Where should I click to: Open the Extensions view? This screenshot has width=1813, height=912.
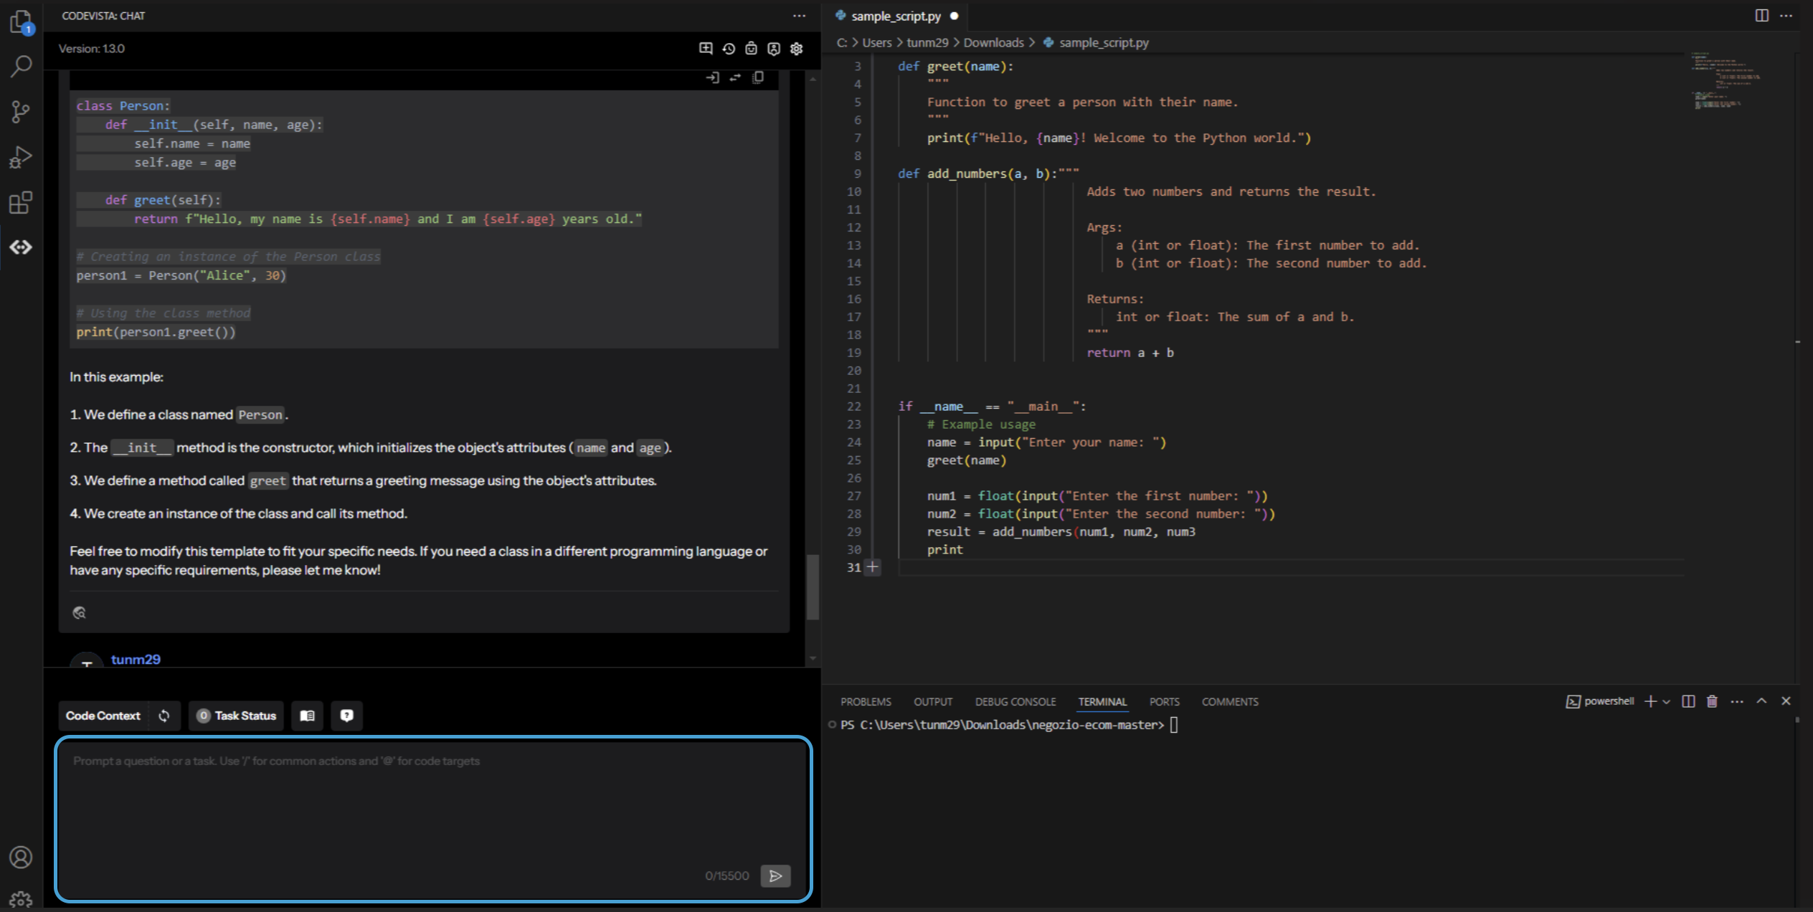click(x=22, y=202)
